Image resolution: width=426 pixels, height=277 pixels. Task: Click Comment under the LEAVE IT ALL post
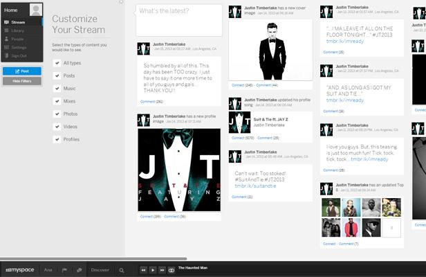point(331,52)
